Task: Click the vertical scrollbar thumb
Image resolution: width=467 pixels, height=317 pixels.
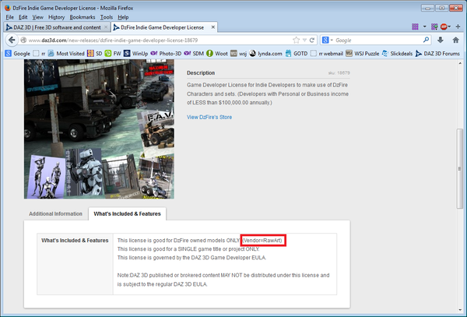Action: (460, 168)
